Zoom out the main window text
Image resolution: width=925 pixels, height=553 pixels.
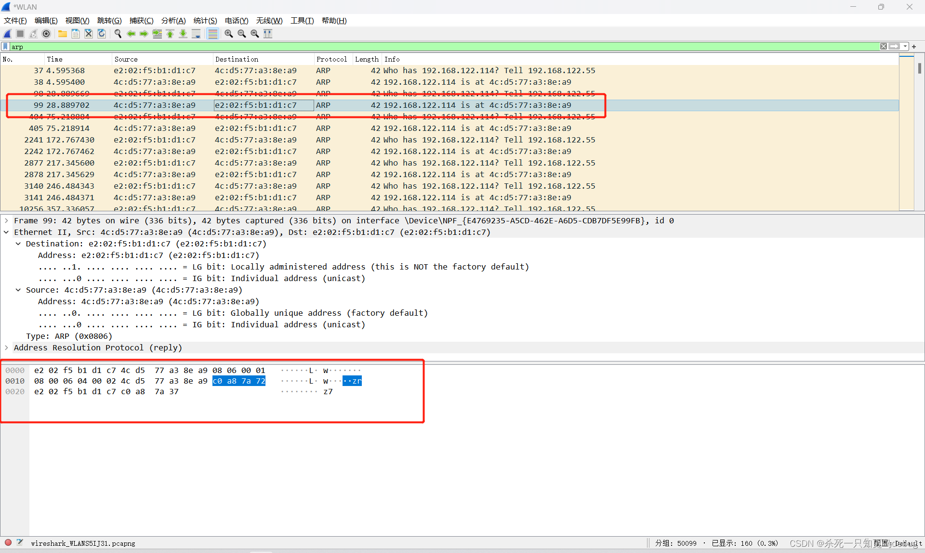coord(242,34)
